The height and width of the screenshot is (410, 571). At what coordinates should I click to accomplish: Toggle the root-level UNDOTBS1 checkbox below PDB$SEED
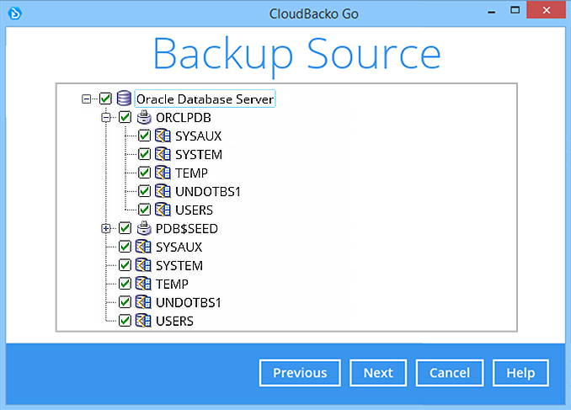[125, 302]
